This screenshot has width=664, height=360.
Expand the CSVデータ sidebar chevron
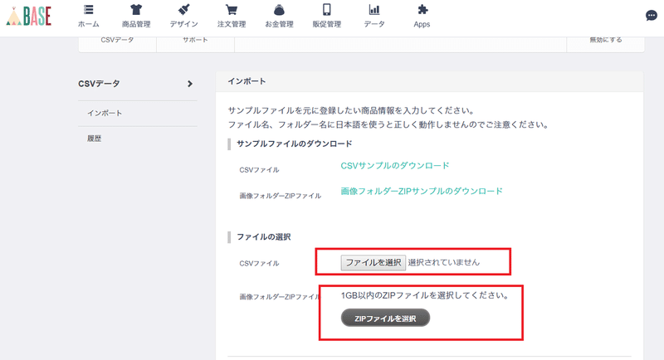click(190, 84)
